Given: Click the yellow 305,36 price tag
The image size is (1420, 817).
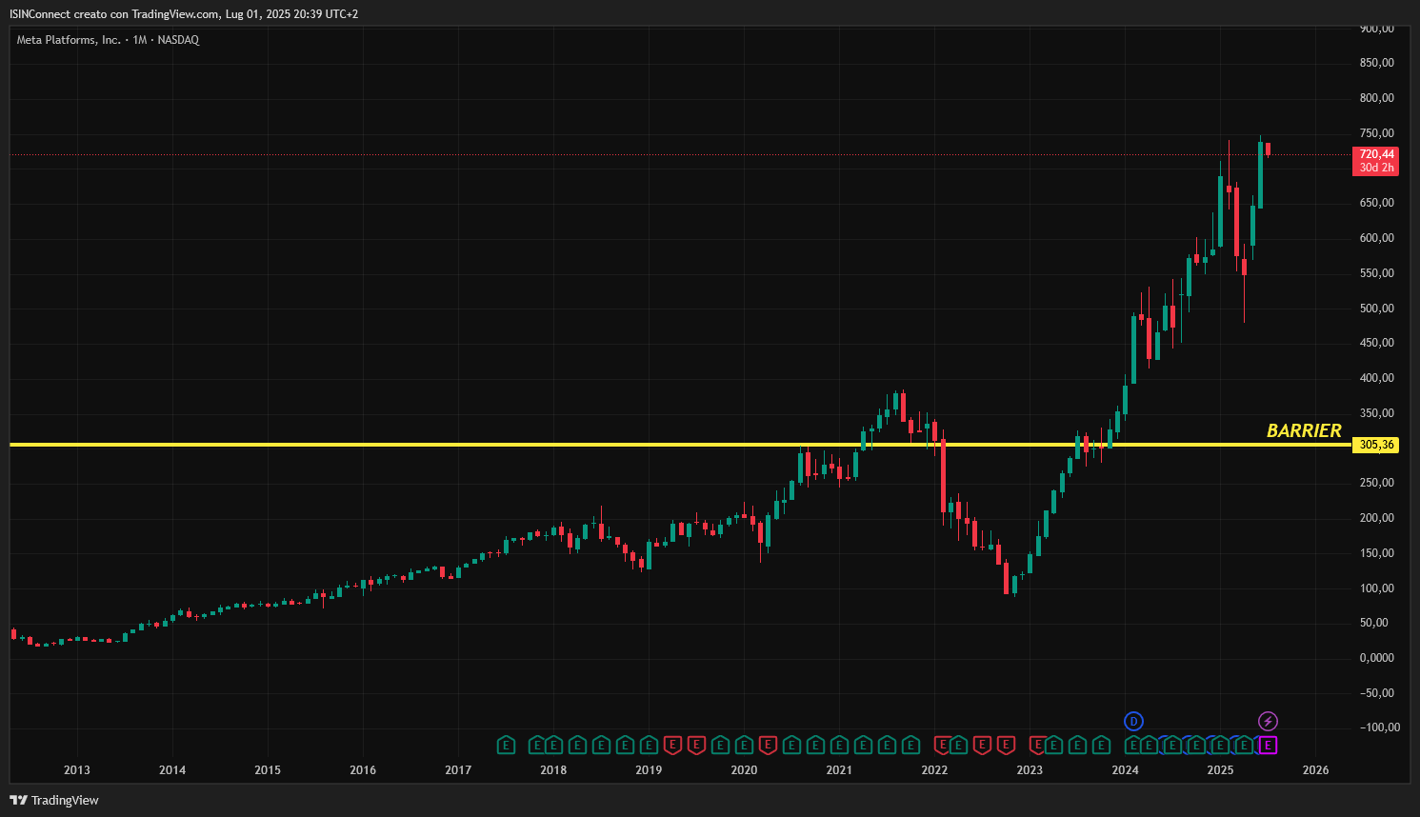Looking at the screenshot, I should tap(1376, 445).
